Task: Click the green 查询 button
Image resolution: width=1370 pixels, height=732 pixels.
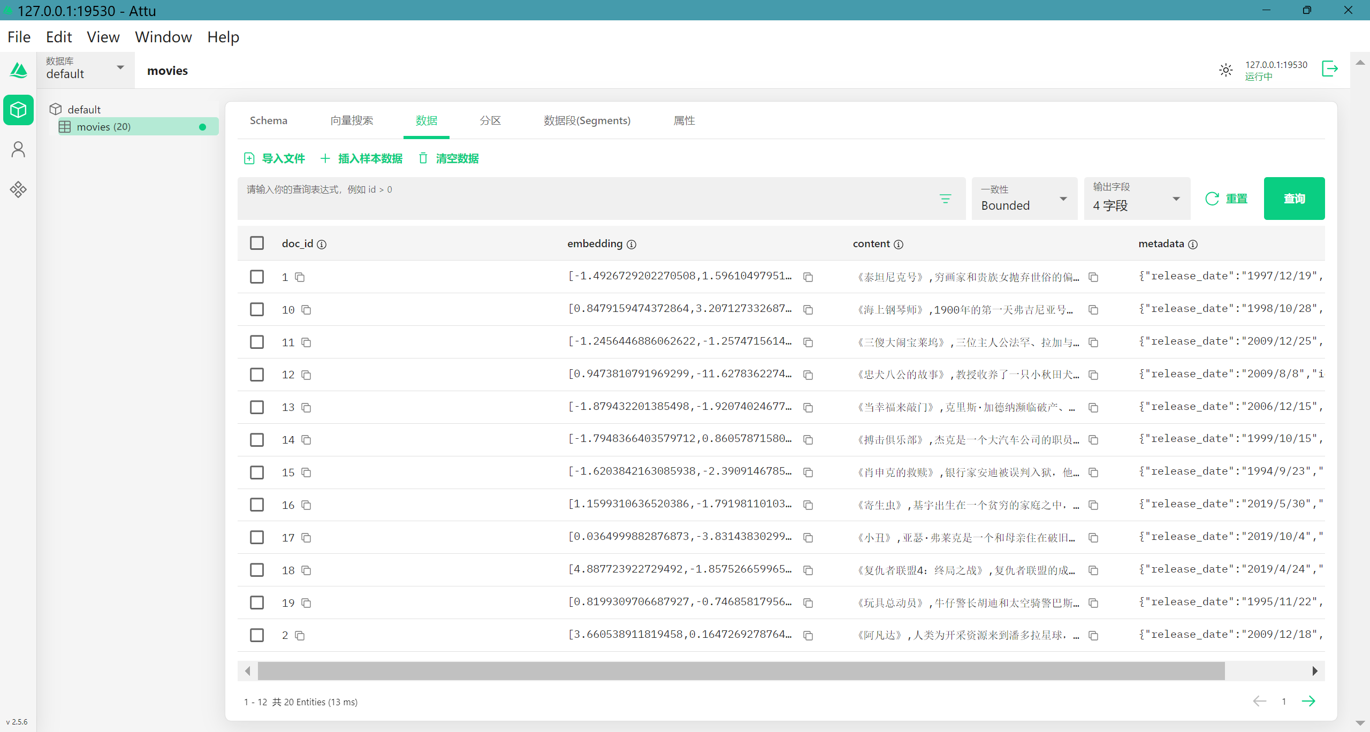Action: [x=1294, y=199]
